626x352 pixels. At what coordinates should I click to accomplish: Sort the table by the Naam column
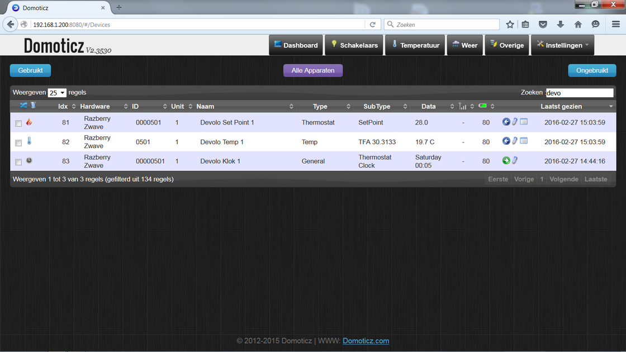tap(205, 106)
